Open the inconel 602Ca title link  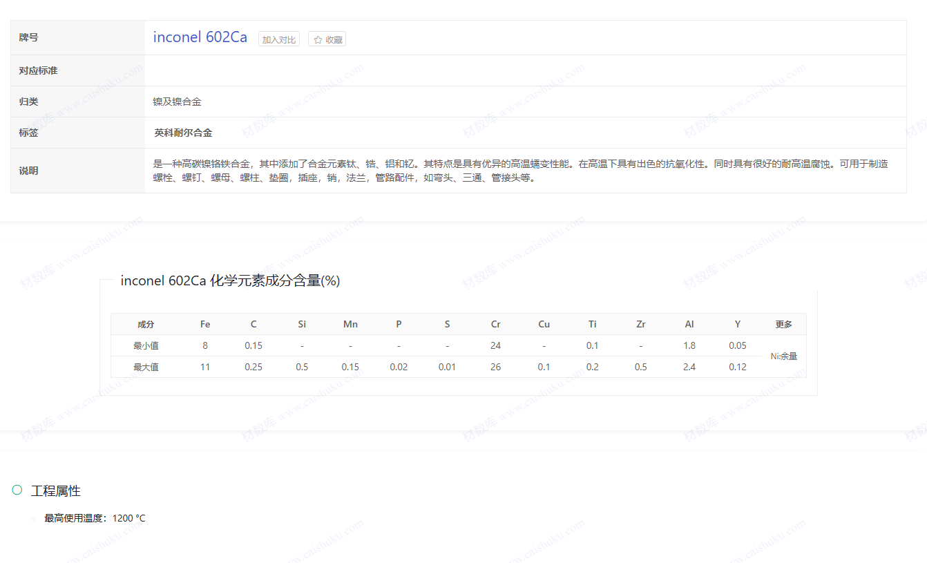pos(200,37)
